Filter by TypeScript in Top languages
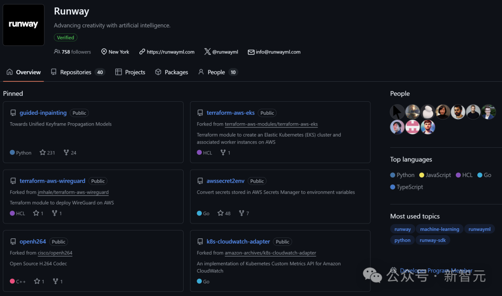Viewport: 502px width, 296px height. coord(407,187)
